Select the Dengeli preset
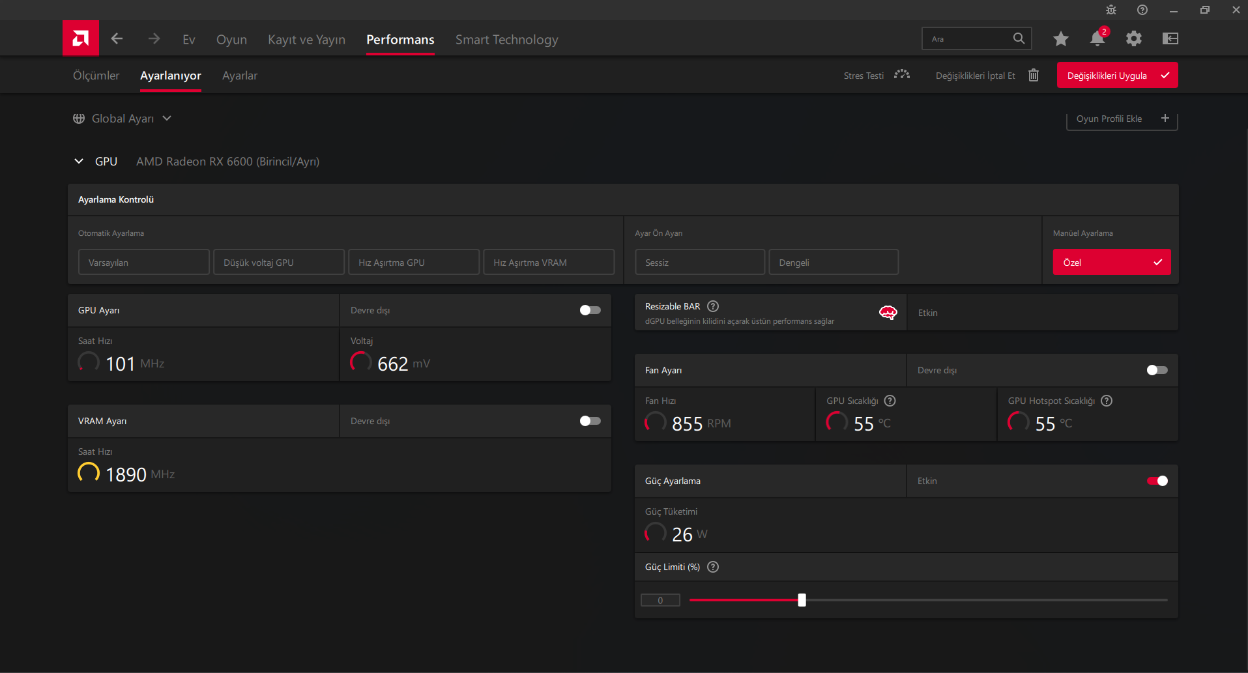 [834, 262]
